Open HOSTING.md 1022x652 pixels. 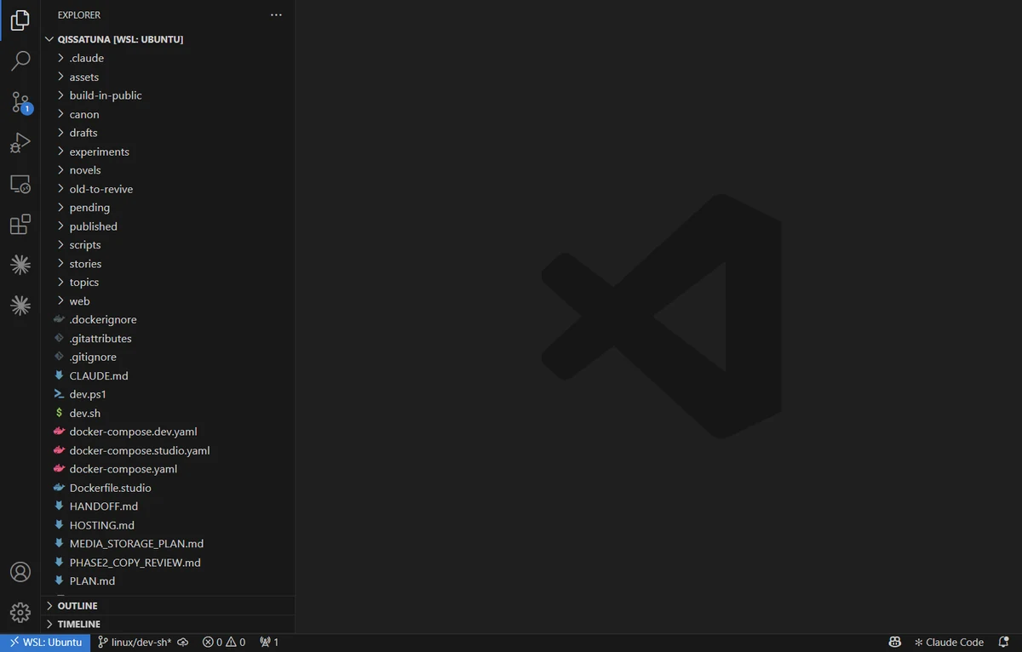click(168, 525)
